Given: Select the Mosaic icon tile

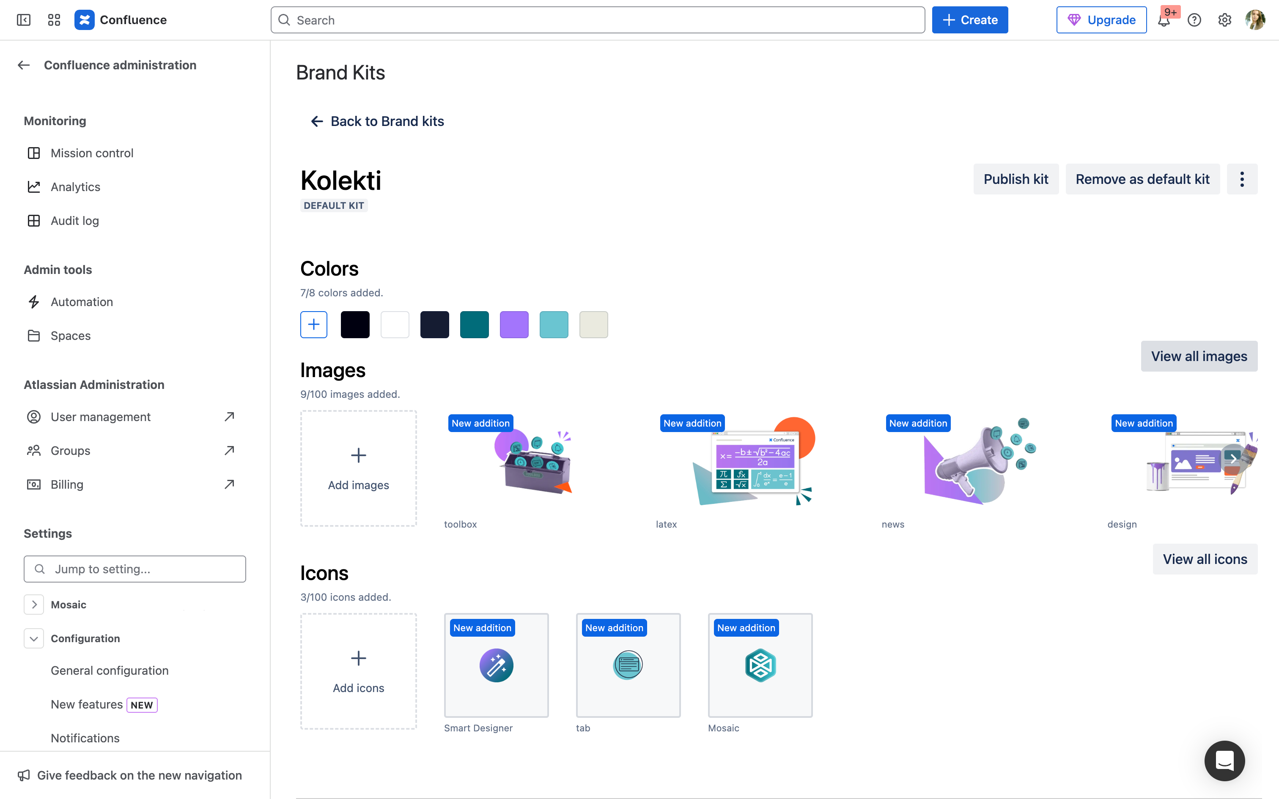Looking at the screenshot, I should [x=760, y=665].
